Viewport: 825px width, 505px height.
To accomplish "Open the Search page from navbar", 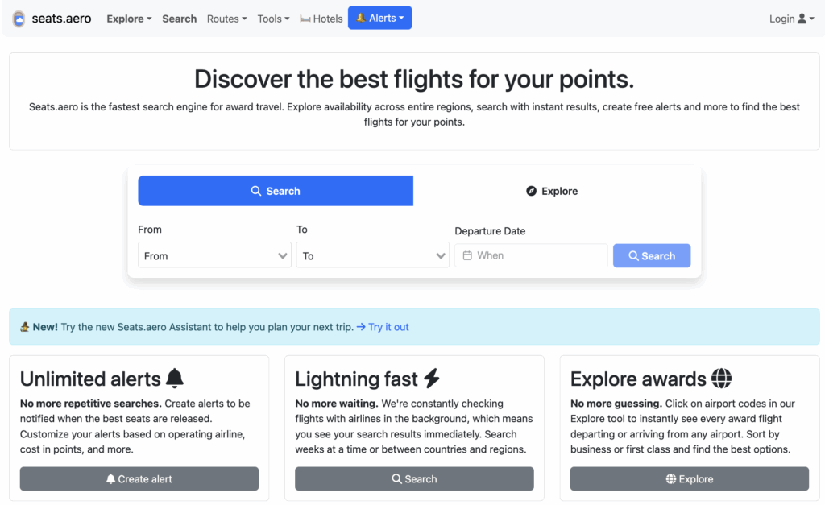I will 179,19.
